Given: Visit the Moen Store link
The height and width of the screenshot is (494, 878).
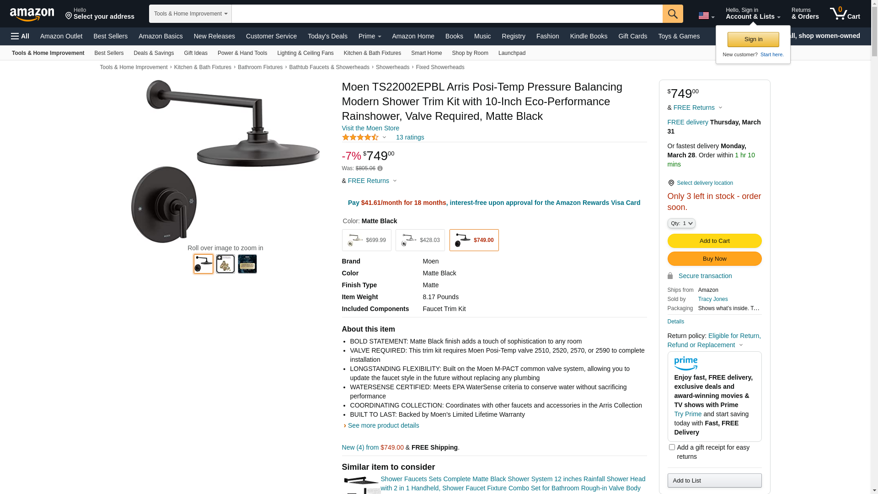Looking at the screenshot, I should 370,128.
